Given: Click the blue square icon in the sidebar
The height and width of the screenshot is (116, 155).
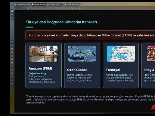Looking at the screenshot, I should [12, 84].
